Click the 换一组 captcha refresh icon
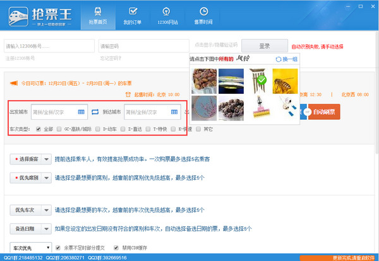The height and width of the screenshot is (261, 379). point(278,59)
